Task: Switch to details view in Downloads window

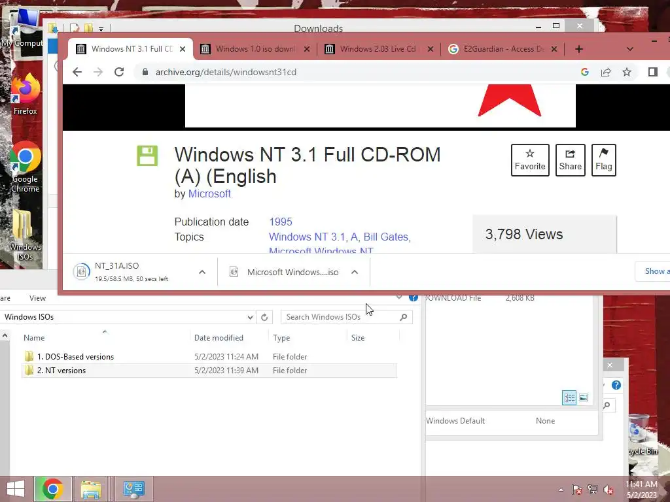Action: click(569, 398)
